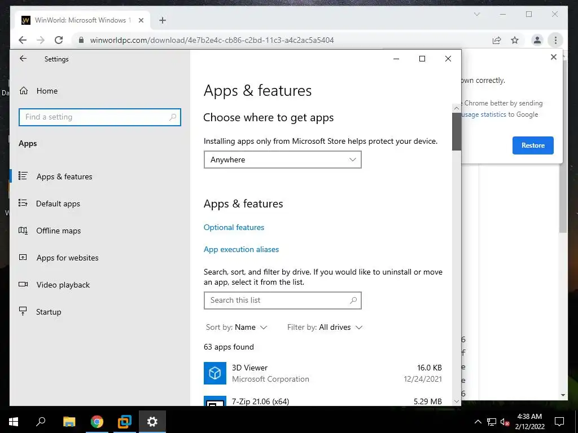Click the Settings vertical scrollbar thumb
The image size is (578, 433).
tap(456, 131)
